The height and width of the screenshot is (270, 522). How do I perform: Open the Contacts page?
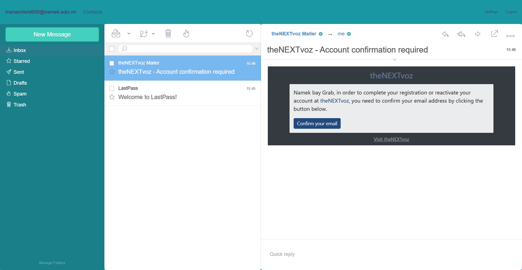(x=92, y=12)
